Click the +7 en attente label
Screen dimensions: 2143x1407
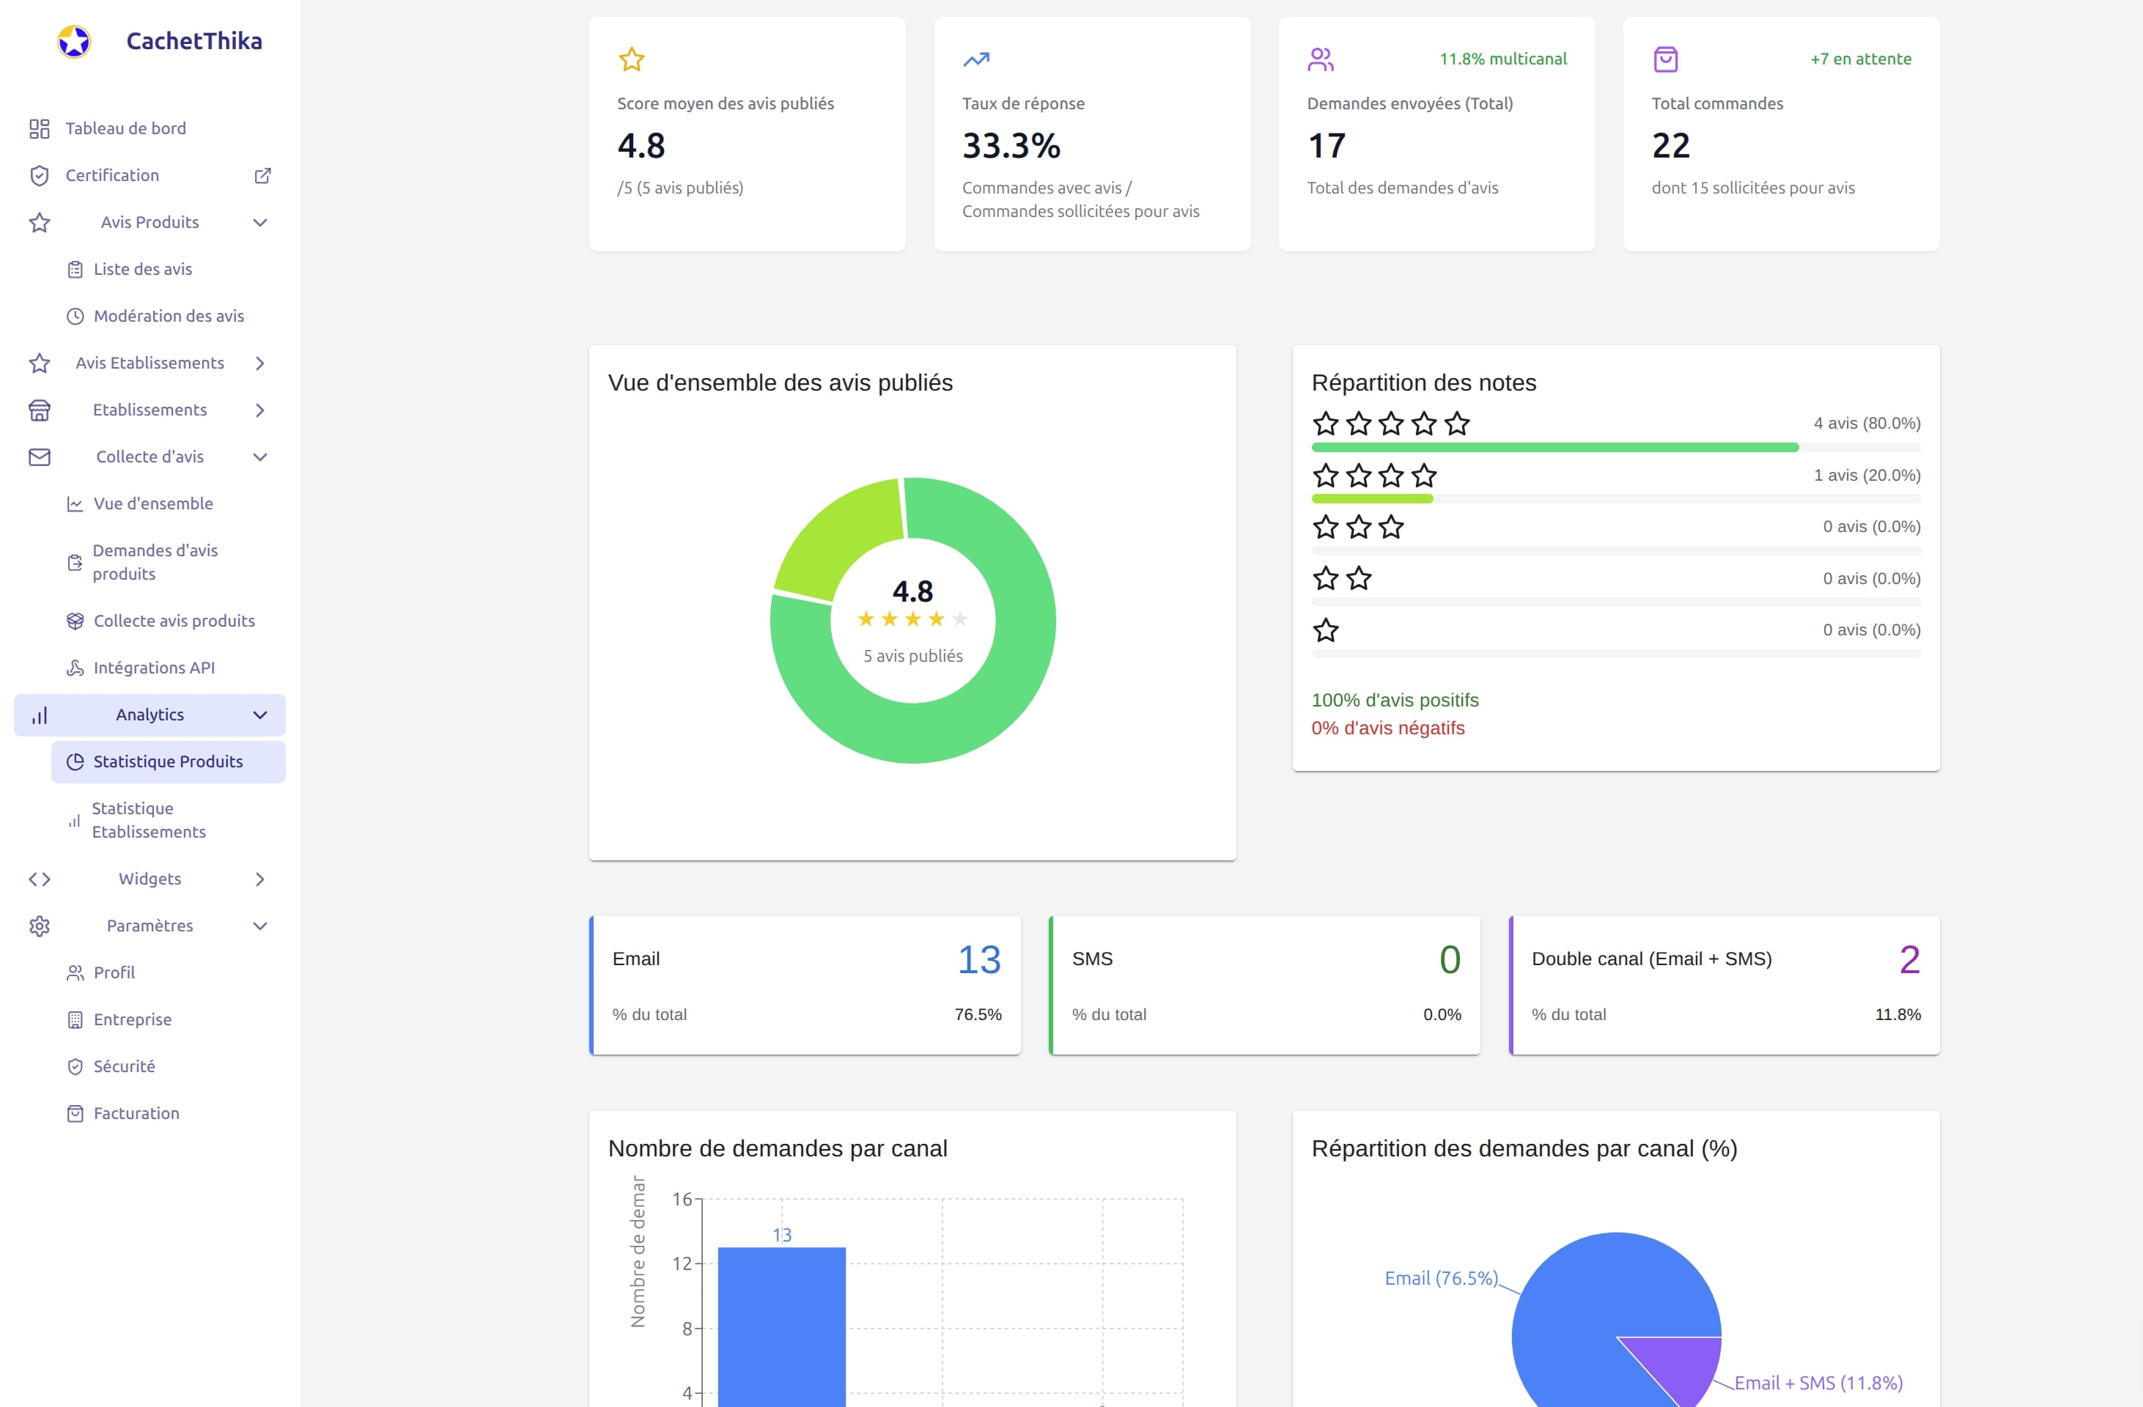(1860, 59)
